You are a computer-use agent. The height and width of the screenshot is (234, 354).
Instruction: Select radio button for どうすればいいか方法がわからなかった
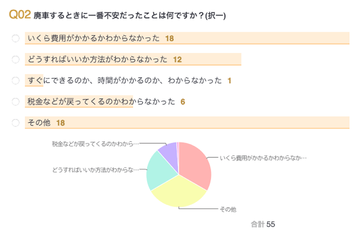tap(16, 59)
